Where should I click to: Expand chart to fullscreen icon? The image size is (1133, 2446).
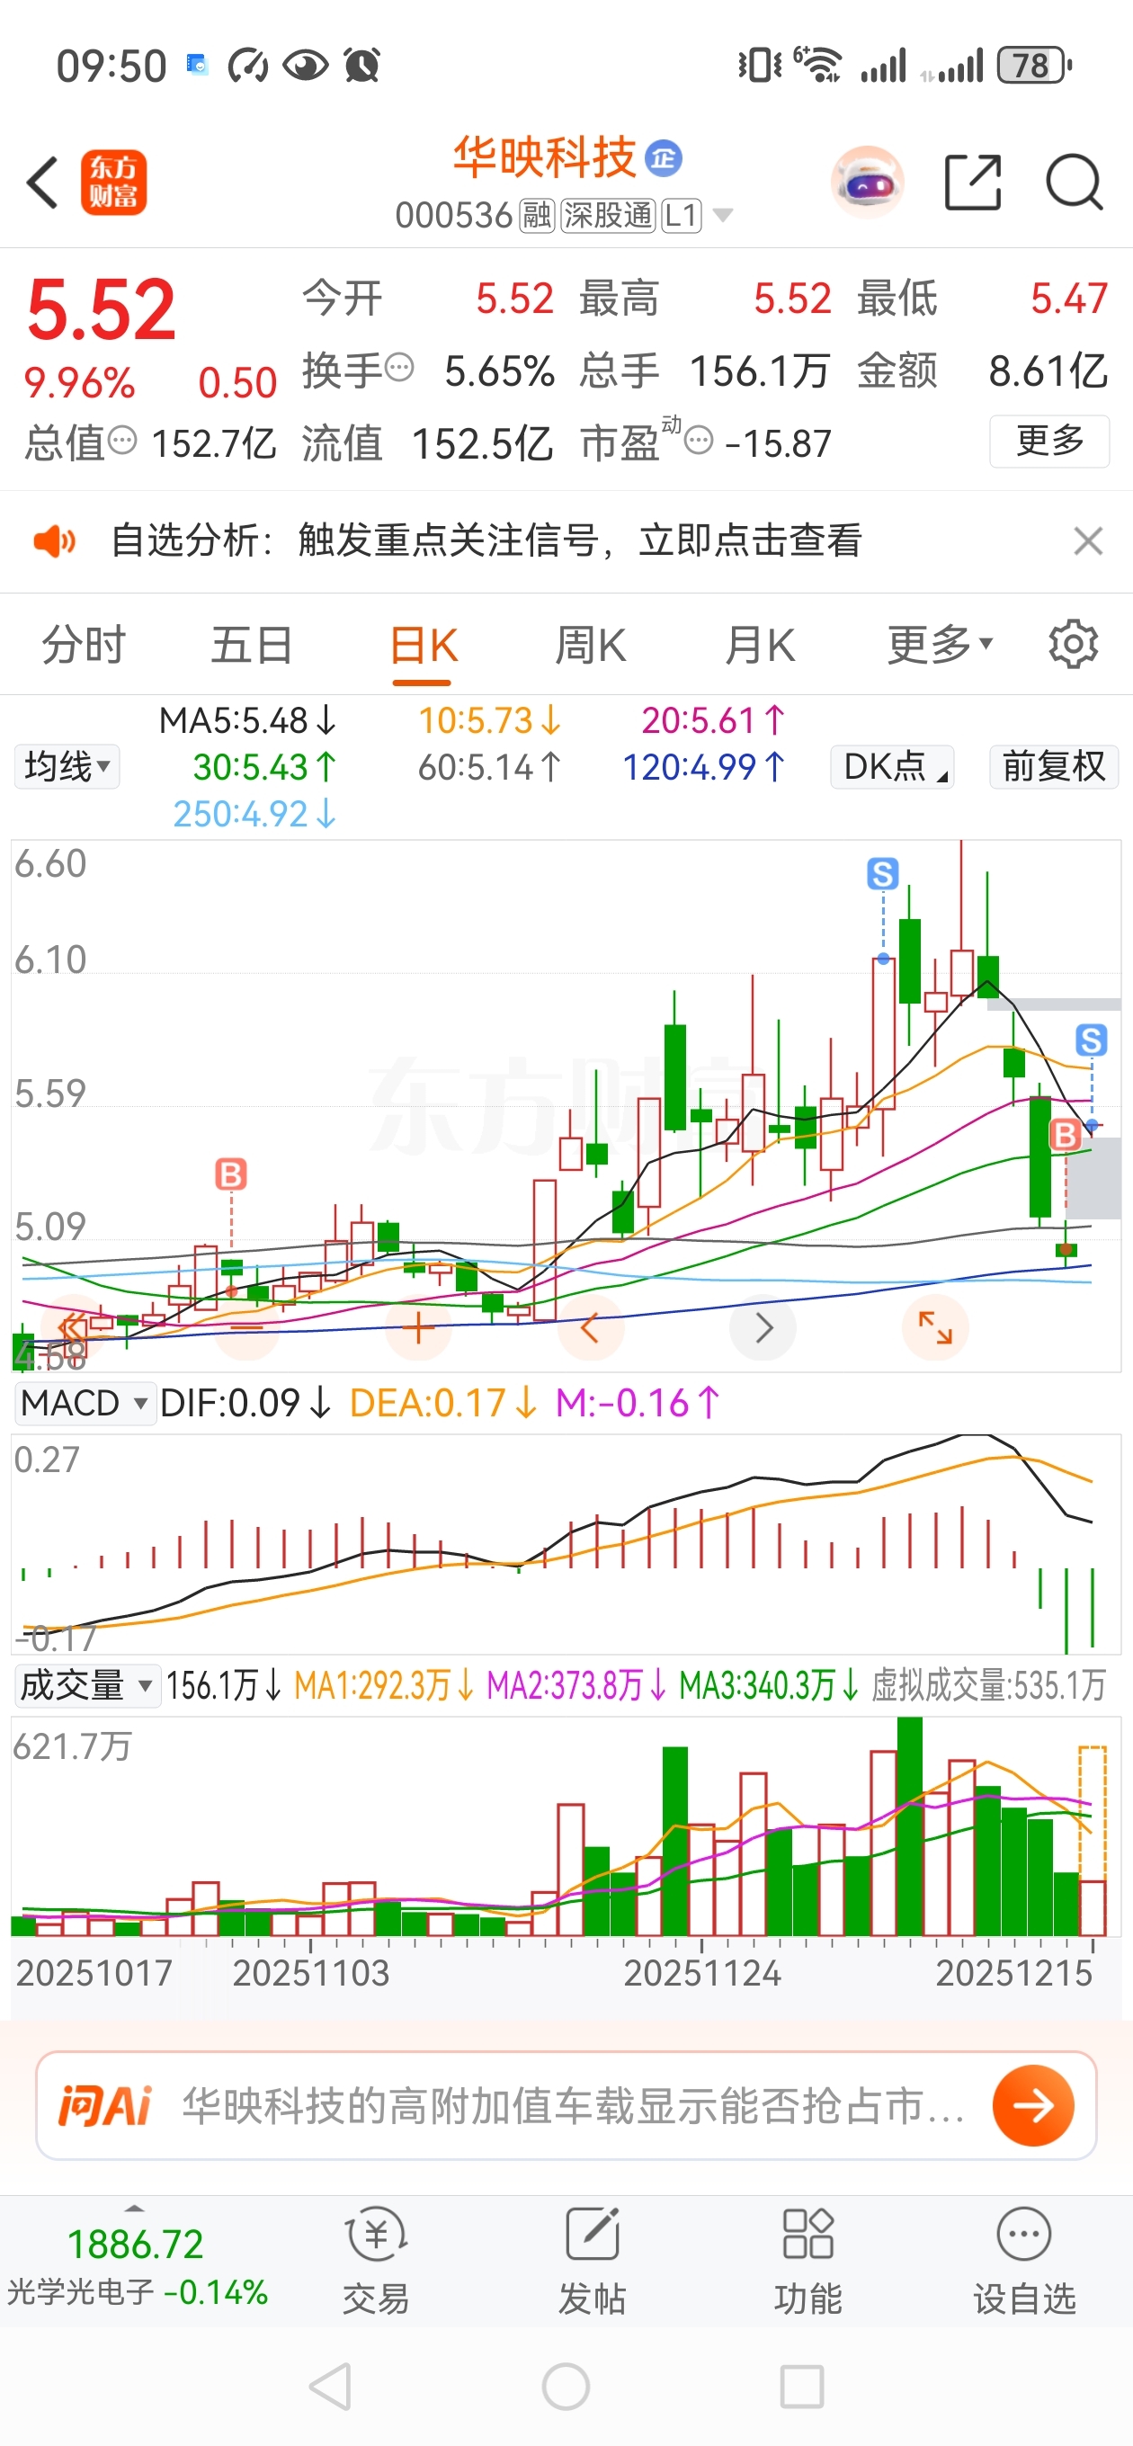point(935,1327)
